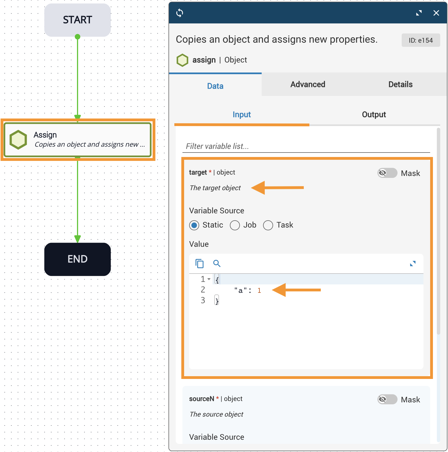This screenshot has width=448, height=452.
Task: Collapse JSON fold arrow on line 1
Action: tap(209, 279)
